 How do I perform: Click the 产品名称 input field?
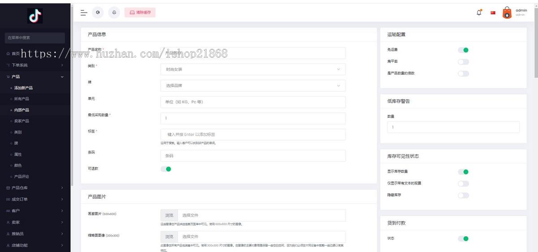pos(253,53)
